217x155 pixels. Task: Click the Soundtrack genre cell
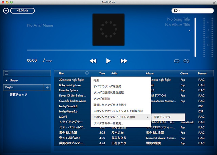[x=187, y=122]
